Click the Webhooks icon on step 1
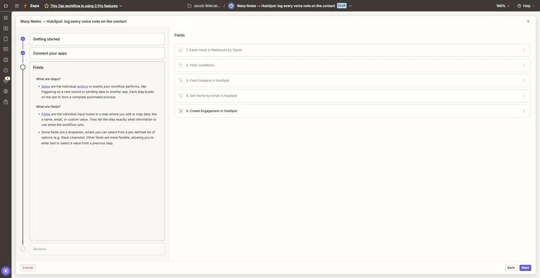 [180, 50]
